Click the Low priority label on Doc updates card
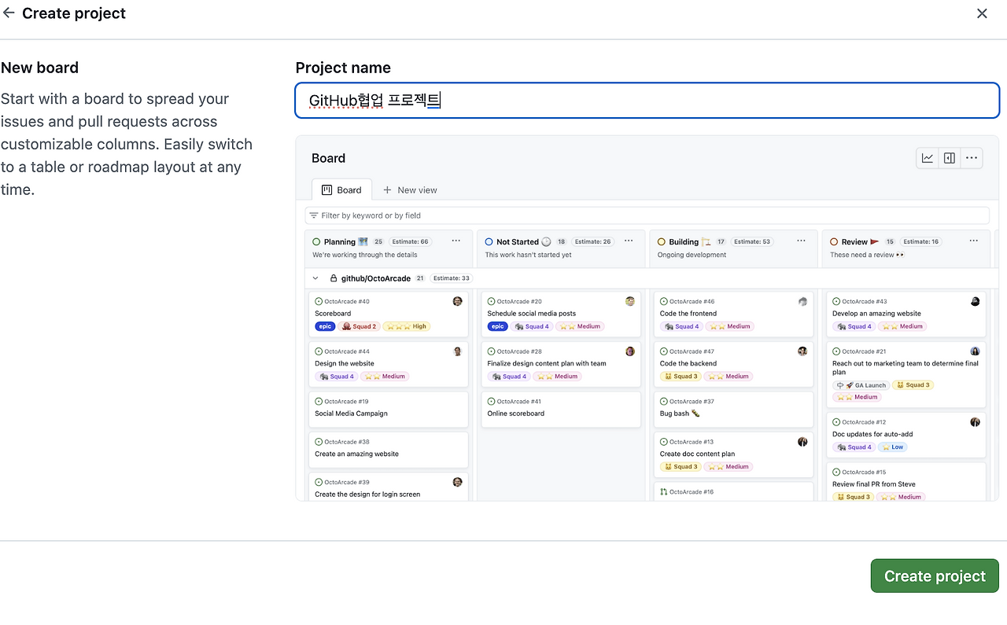Screen dimensions: 1007x625 [x=892, y=447]
